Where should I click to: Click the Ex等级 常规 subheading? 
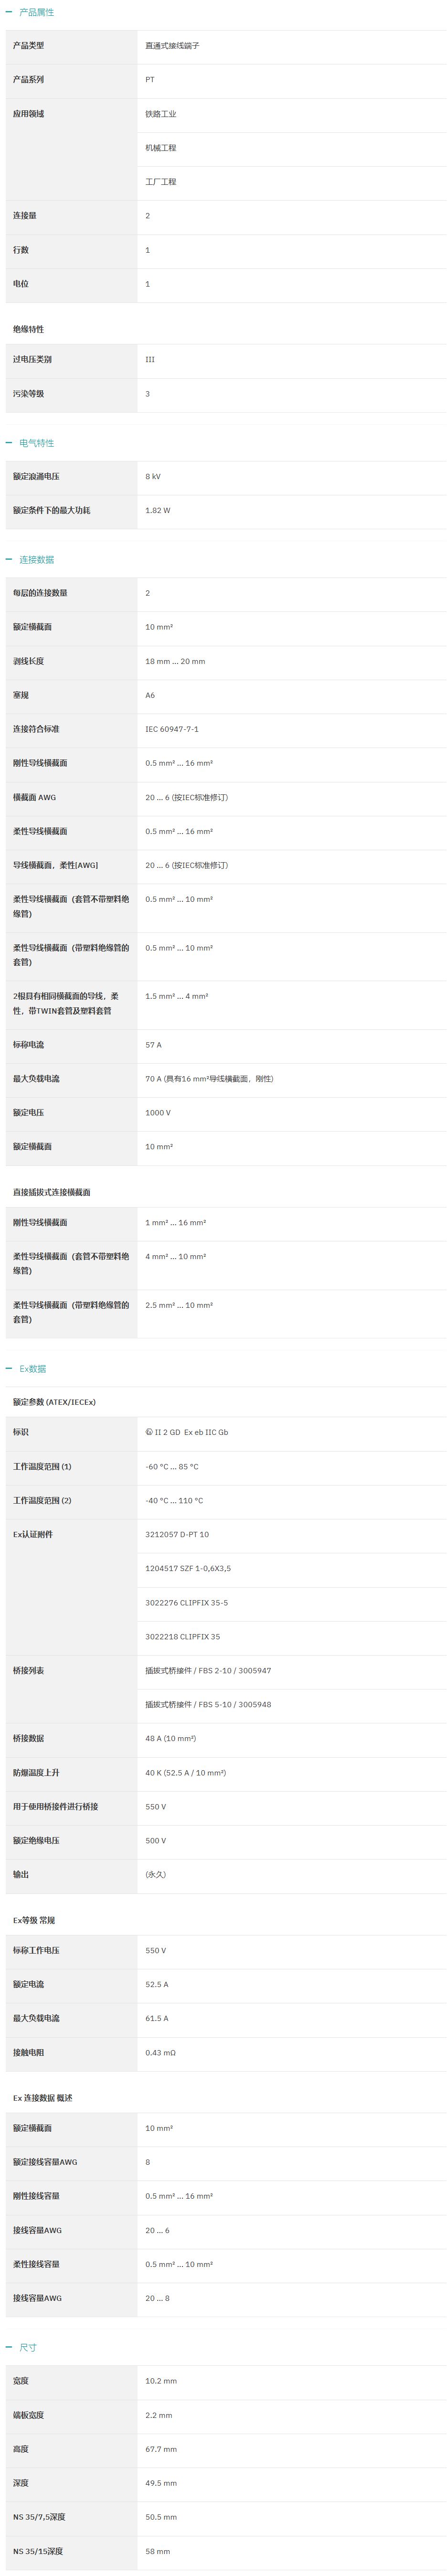[x=34, y=1921]
